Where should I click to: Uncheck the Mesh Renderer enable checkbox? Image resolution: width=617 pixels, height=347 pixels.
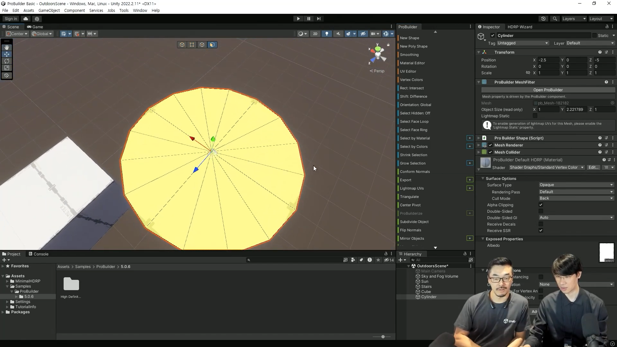click(490, 145)
